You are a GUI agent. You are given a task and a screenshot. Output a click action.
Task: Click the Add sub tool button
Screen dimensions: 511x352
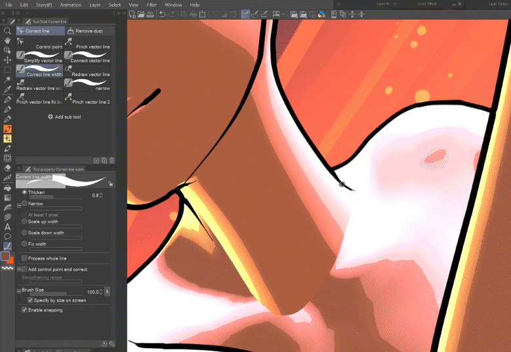tap(64, 117)
